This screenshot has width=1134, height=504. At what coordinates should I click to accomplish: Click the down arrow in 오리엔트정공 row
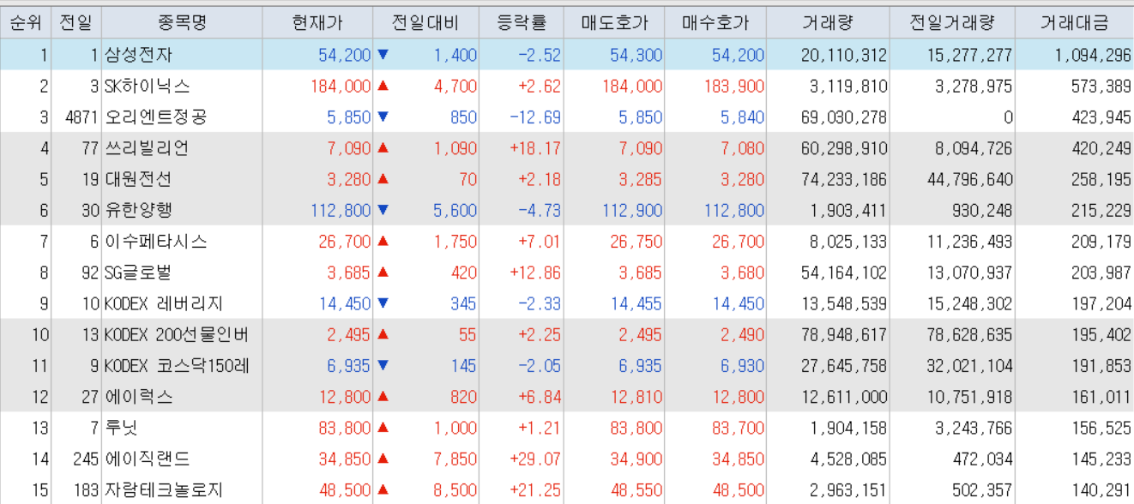(383, 117)
